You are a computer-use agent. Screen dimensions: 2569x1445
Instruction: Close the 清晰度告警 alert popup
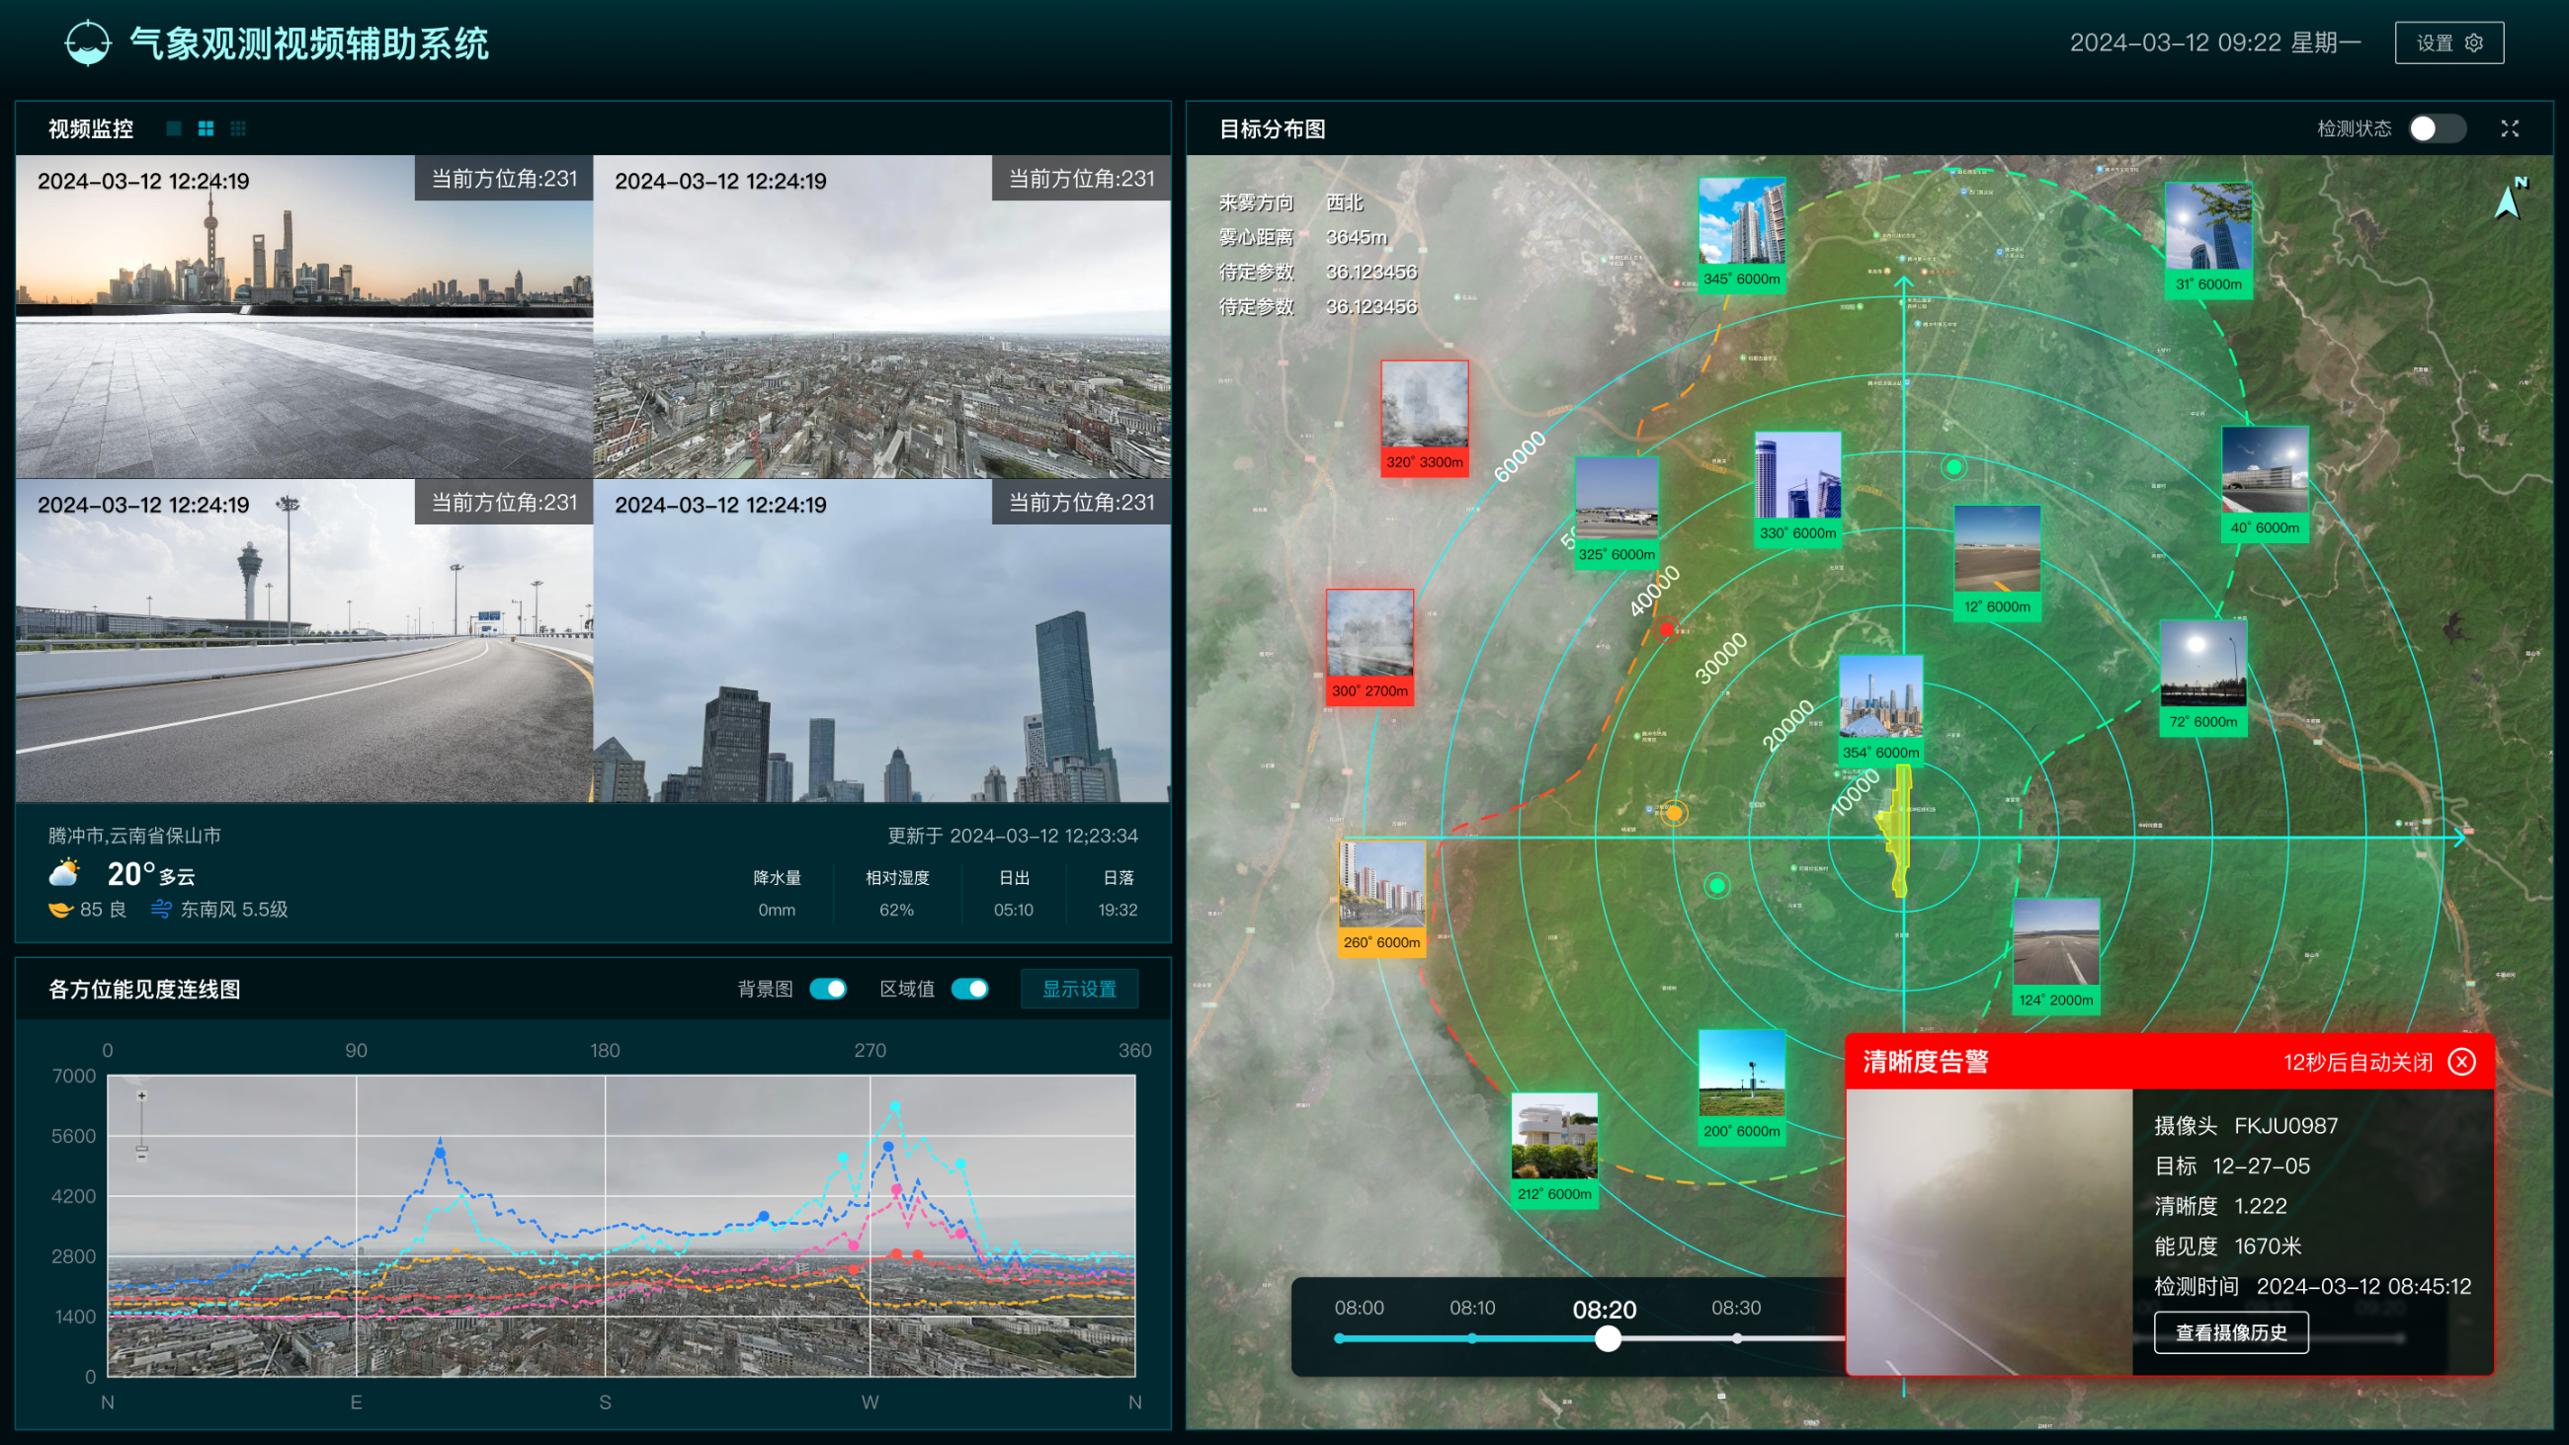pos(2461,1061)
